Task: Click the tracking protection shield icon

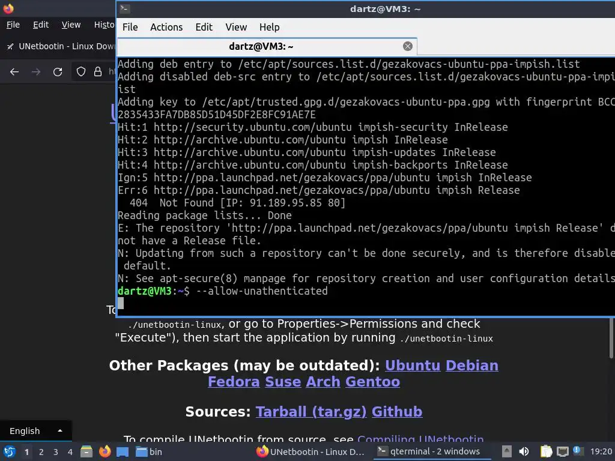Action: pos(81,71)
